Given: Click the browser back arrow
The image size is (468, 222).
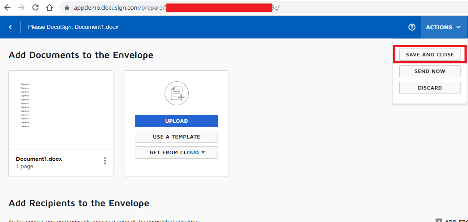Looking at the screenshot, I should [7, 7].
